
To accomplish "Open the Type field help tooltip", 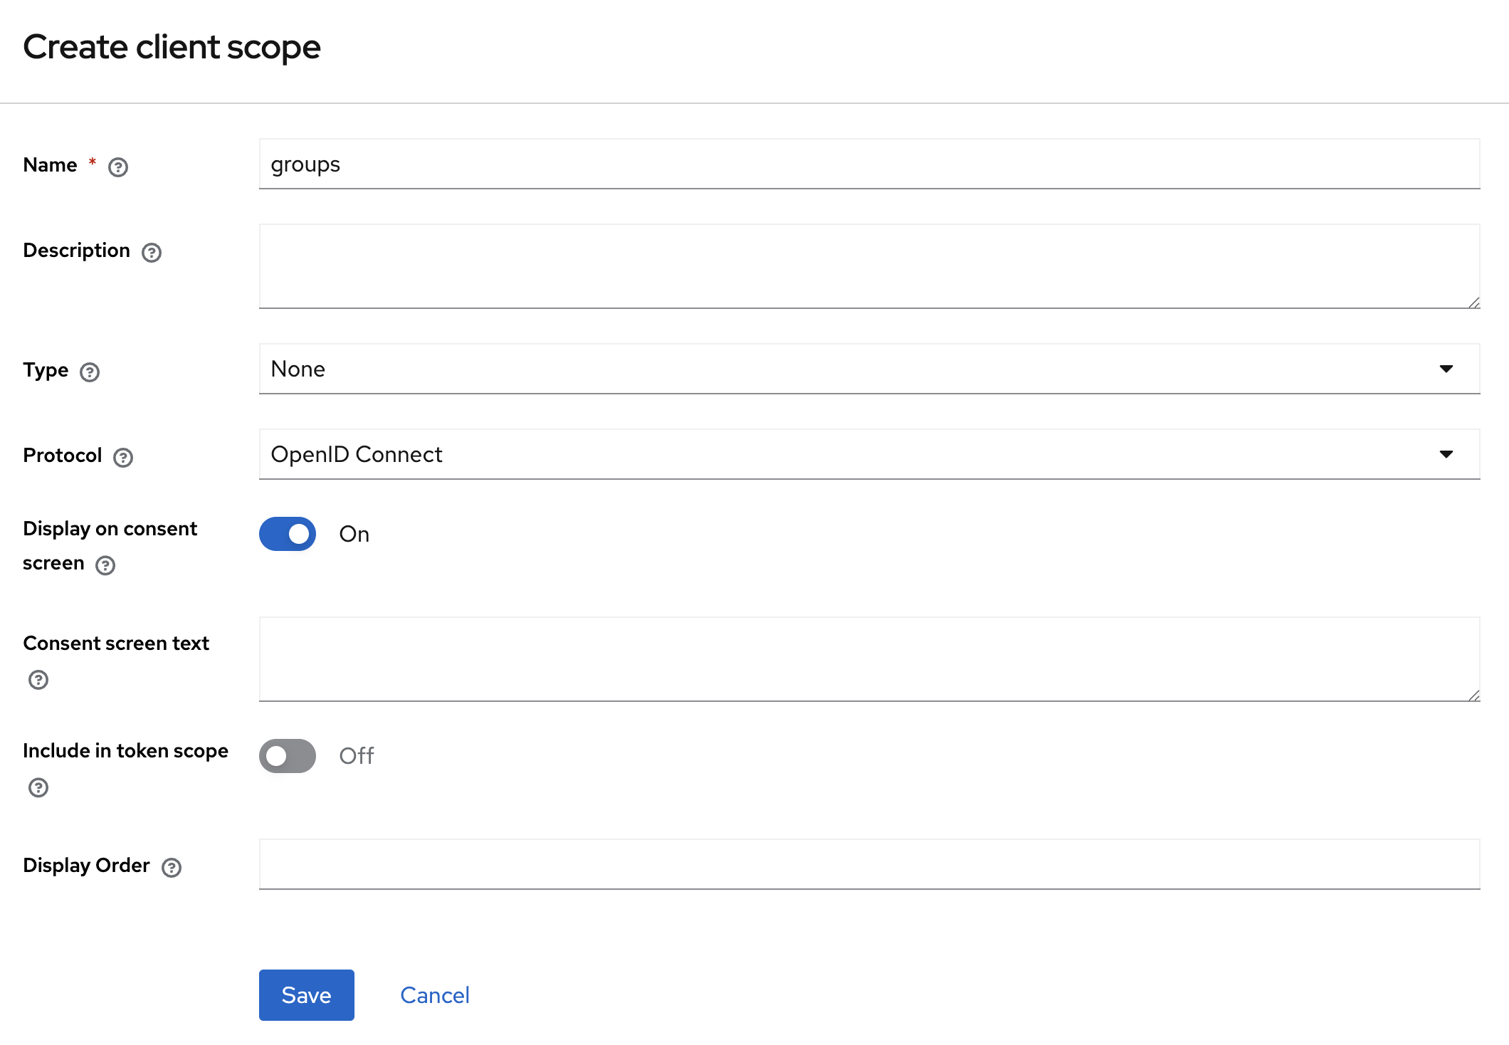I will click(90, 372).
